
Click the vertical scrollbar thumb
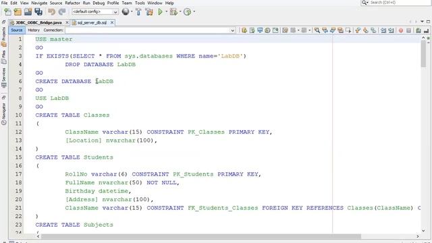click(423, 54)
